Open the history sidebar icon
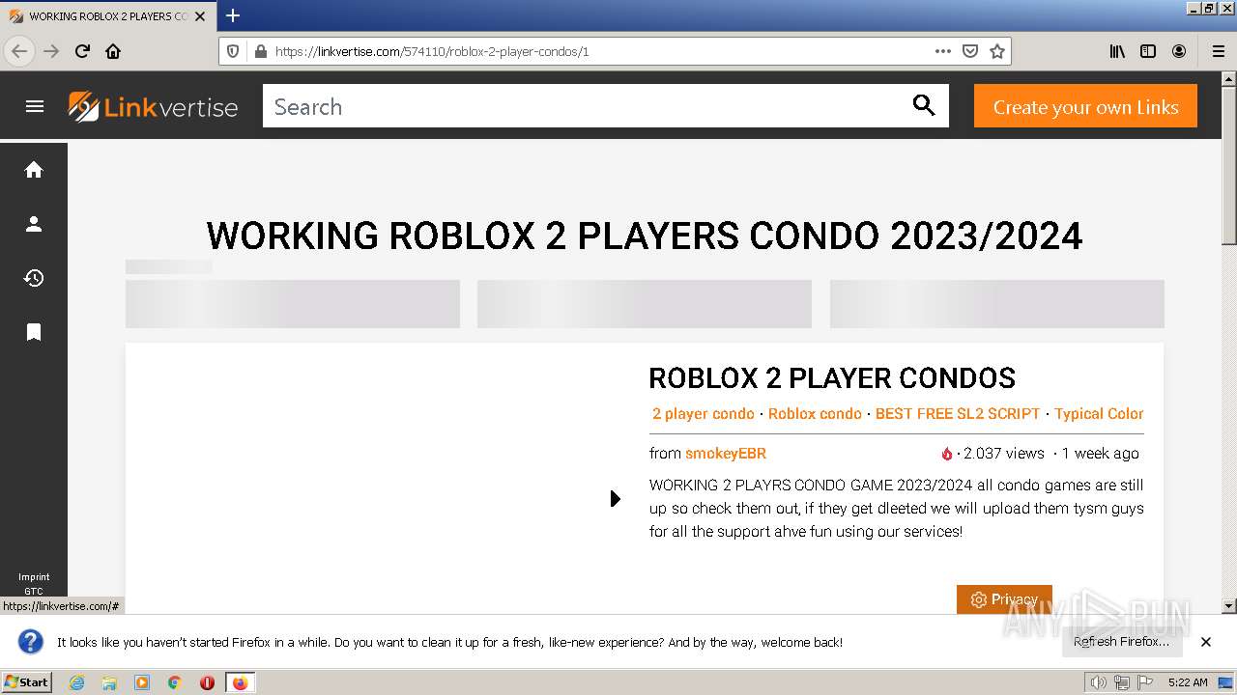Image resolution: width=1237 pixels, height=695 pixels. (34, 278)
